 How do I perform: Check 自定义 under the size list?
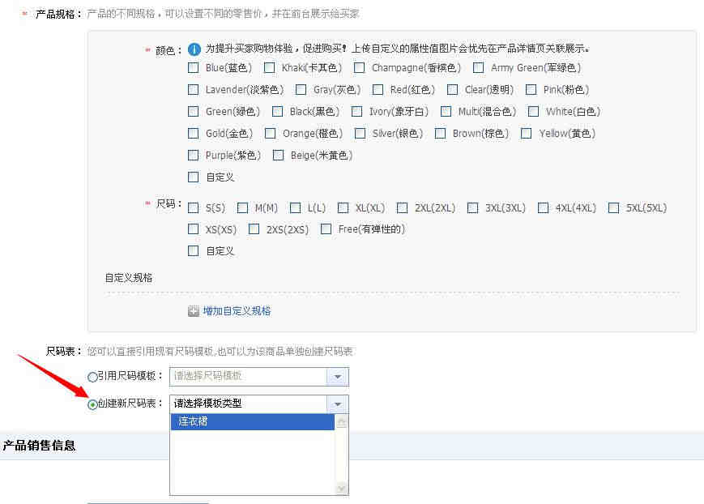tap(193, 250)
